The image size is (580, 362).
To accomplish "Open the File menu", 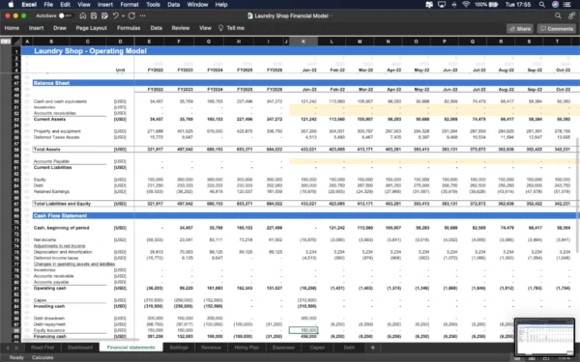I will point(48,5).
